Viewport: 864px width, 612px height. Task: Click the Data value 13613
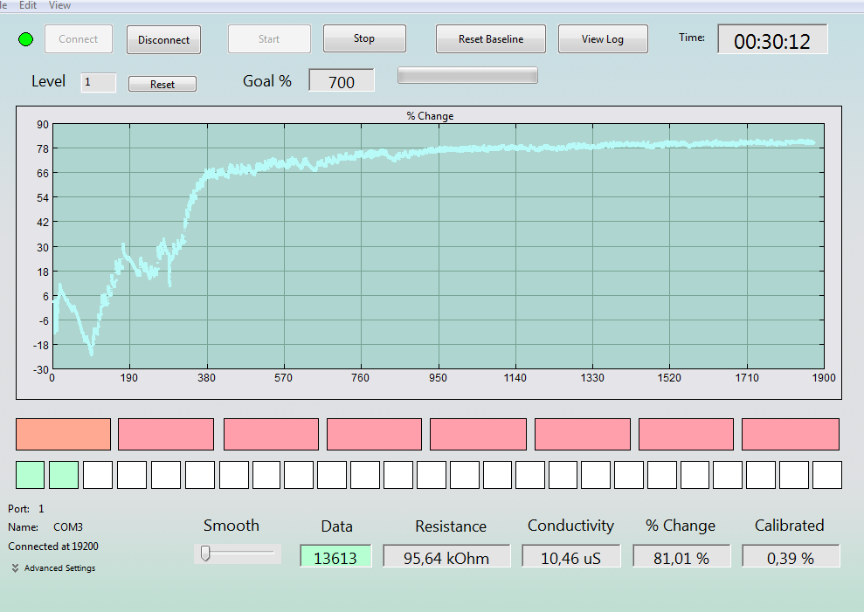tap(335, 556)
